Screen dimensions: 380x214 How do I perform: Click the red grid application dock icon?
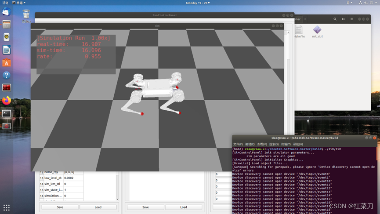(7, 88)
